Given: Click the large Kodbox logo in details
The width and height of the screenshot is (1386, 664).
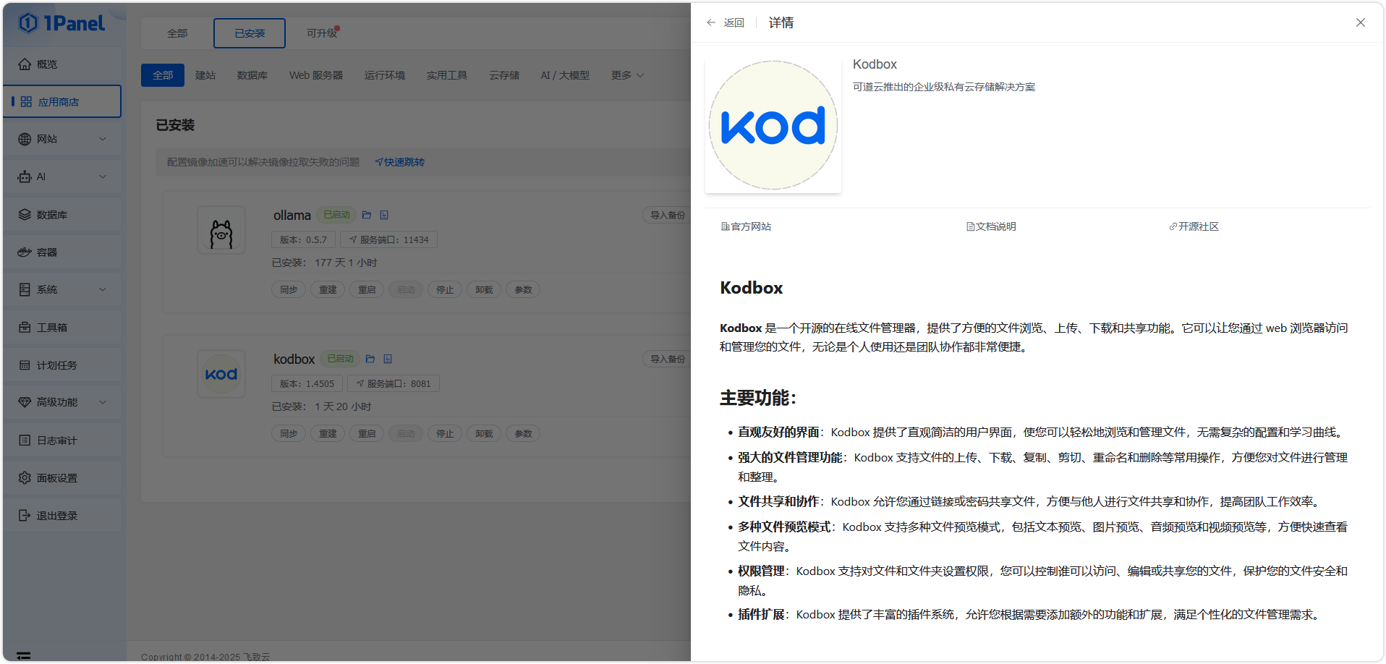Looking at the screenshot, I should point(773,125).
